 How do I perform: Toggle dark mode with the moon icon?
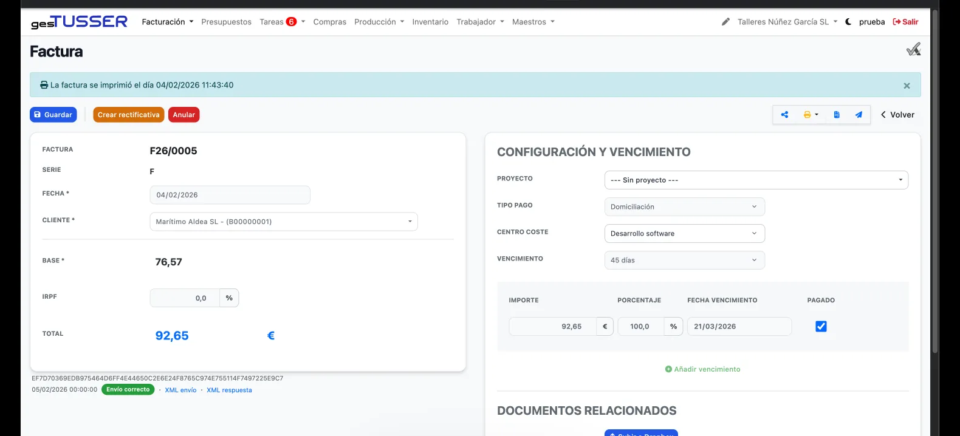click(x=848, y=22)
